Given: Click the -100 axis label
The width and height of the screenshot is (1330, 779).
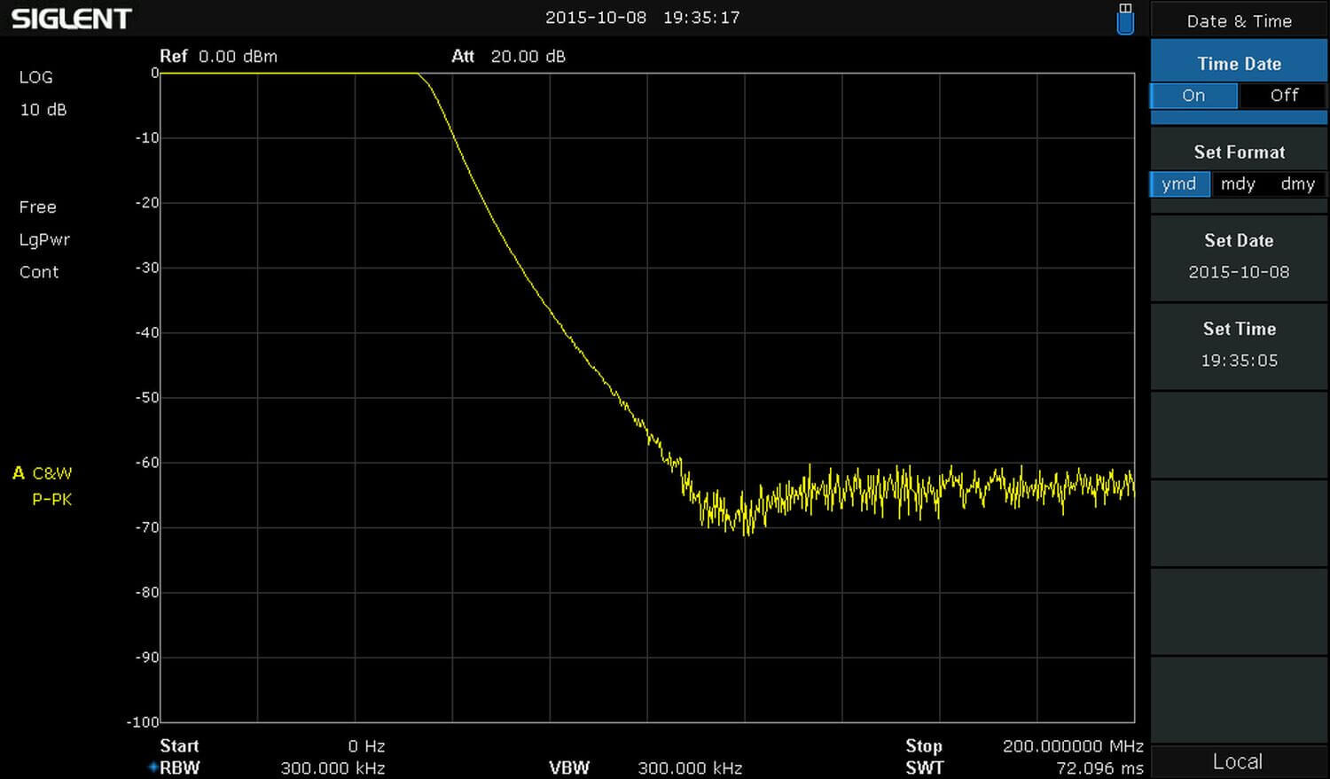Looking at the screenshot, I should 143,722.
